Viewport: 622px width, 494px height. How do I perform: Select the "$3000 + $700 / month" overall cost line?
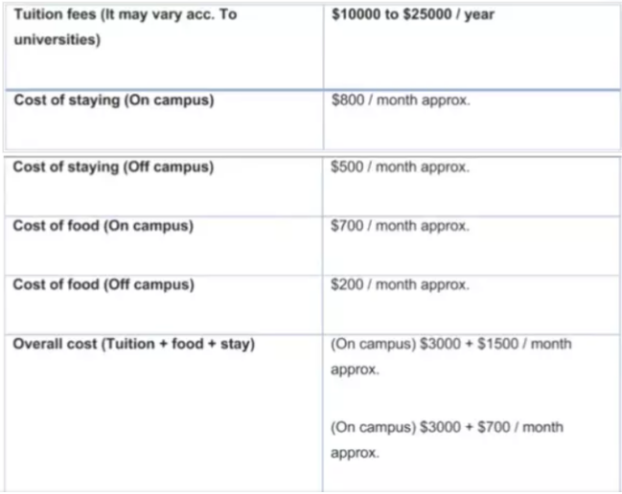(x=447, y=427)
